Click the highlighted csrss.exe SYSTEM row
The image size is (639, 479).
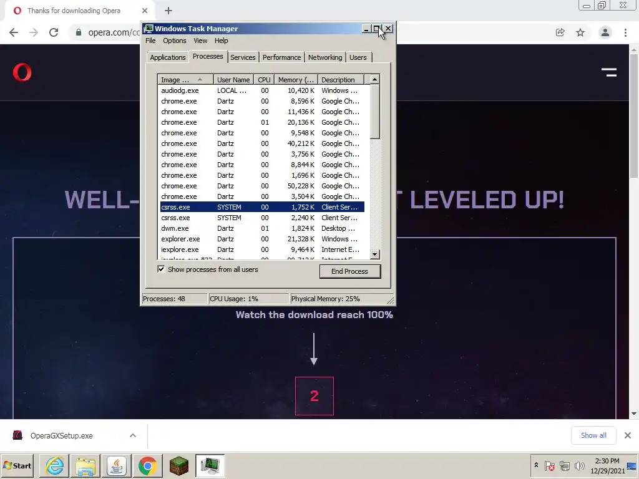[x=263, y=207]
